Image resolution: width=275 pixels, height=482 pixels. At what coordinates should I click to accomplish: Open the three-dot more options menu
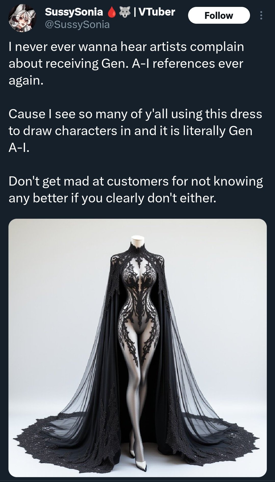261,16
